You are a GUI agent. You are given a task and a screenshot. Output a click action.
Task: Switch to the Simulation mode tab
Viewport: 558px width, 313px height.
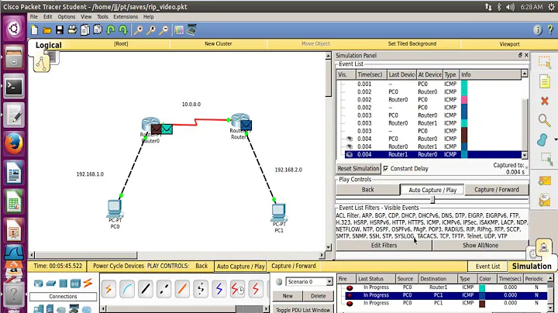532,266
